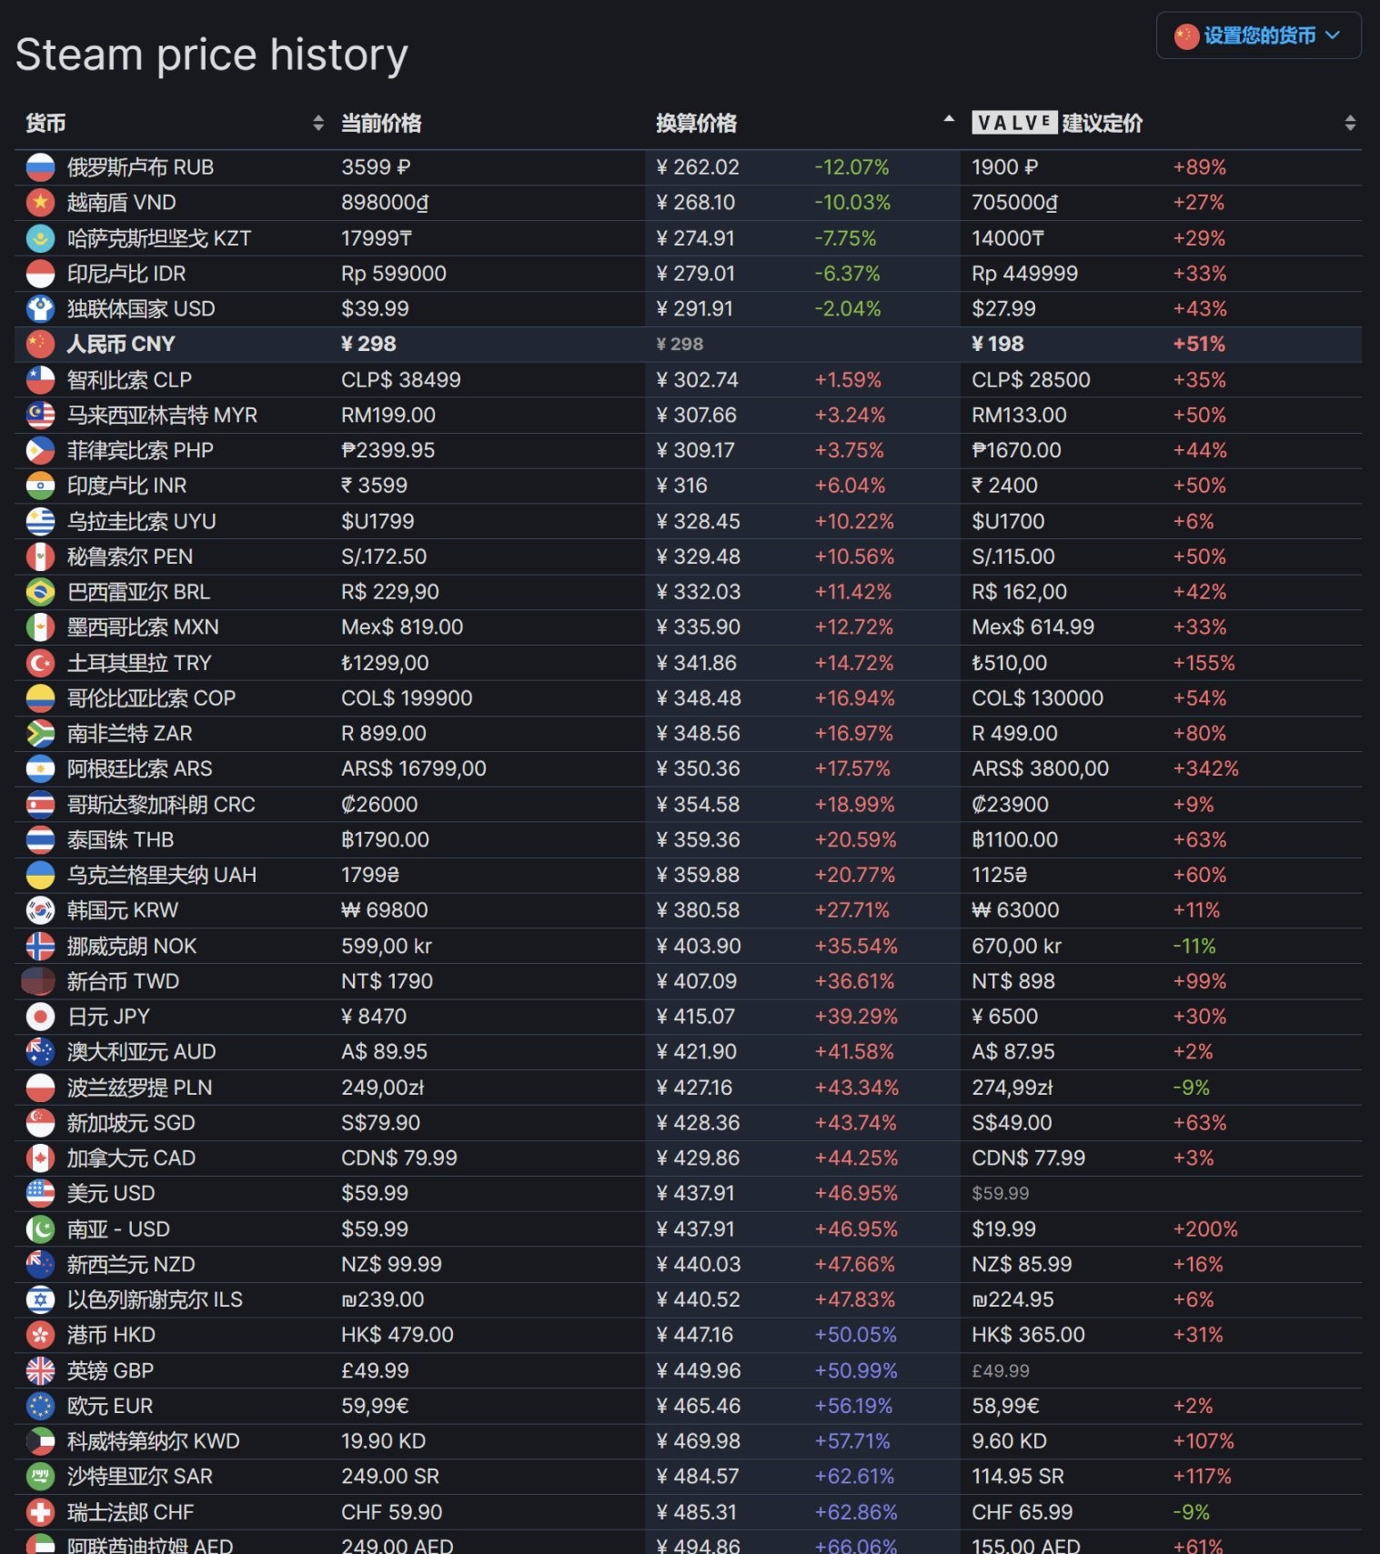1380x1554 pixels.
Task: Click suggested price ¥ 198 for CNY
Action: click(x=998, y=344)
